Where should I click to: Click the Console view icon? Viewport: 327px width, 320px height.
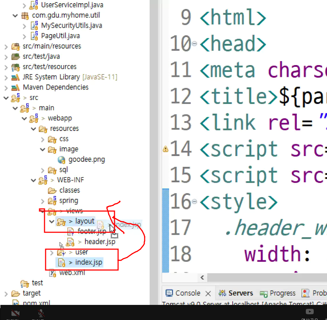169,293
